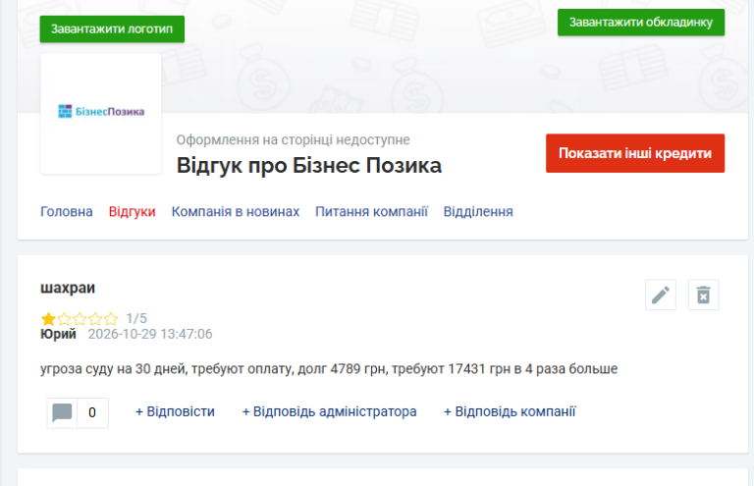The image size is (754, 486).
Task: Select the notice Оформлення на сторінці недоступне
Action: point(293,139)
